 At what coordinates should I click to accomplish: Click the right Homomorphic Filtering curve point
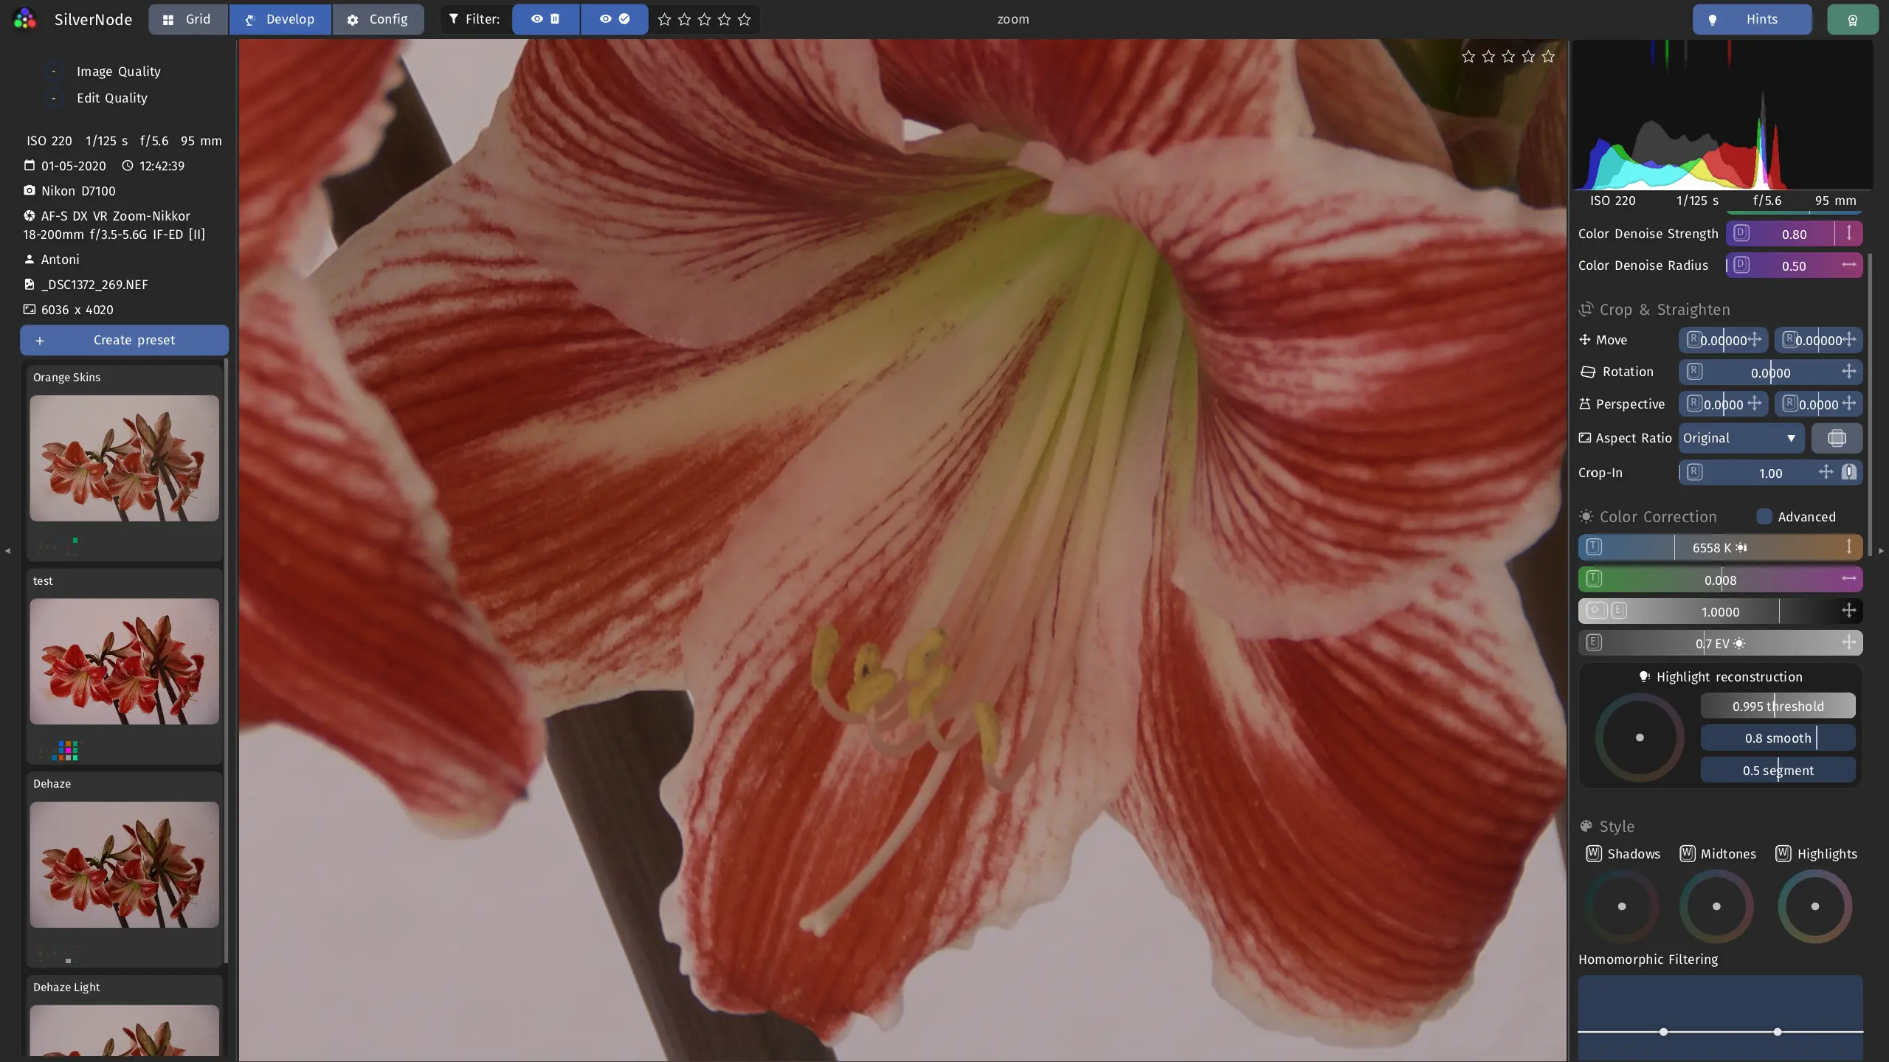(x=1778, y=1032)
